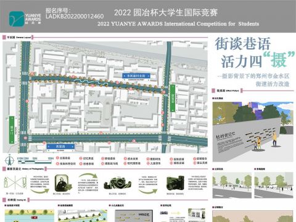Open the gray plaque image with yellow arrows

coord(134,216)
